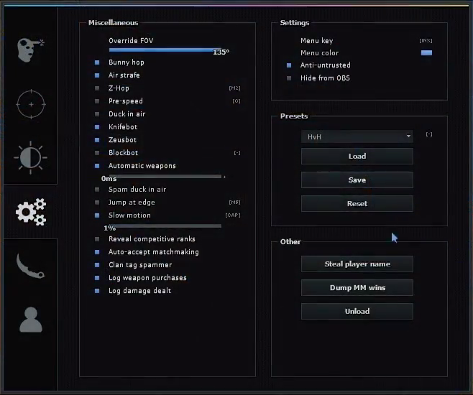Image resolution: width=473 pixels, height=395 pixels.
Task: Toggle Auto-accept matchmaking checkbox
Action: tap(97, 252)
